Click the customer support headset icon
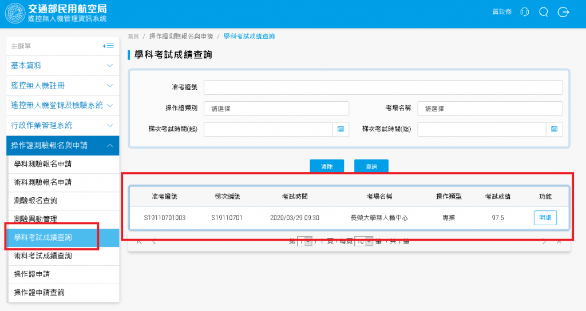Screen dimensions: 586x311 [x=524, y=12]
